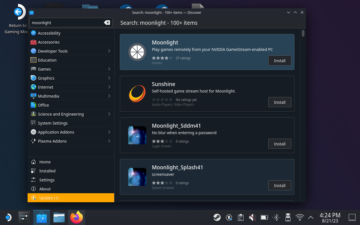Expand the Multimedia category
The image size is (360, 225).
[109, 96]
